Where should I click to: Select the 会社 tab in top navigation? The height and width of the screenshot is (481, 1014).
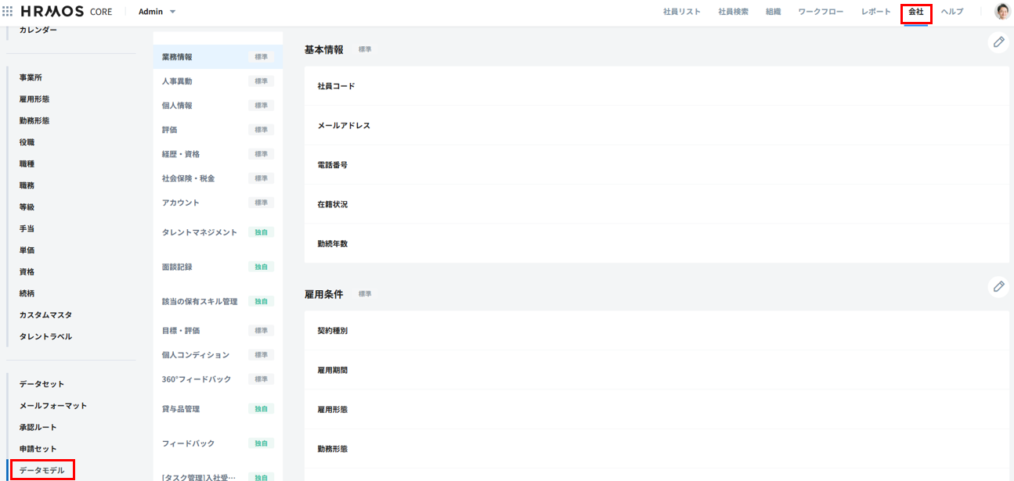[915, 12]
